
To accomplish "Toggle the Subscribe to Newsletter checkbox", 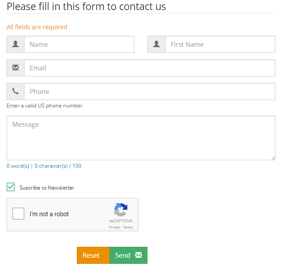I will [11, 187].
